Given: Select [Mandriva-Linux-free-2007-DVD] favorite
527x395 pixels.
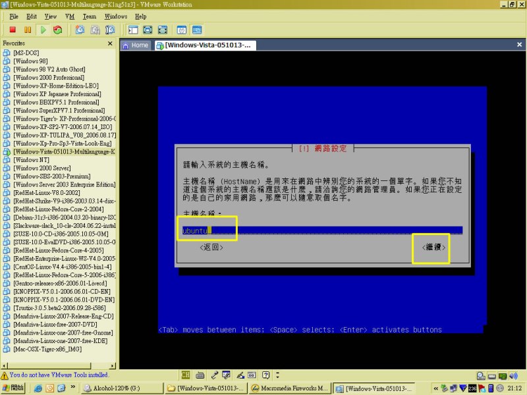Looking at the screenshot, I should (x=55, y=325).
